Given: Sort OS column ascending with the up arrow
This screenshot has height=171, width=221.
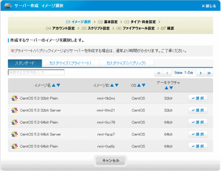Looking at the screenshot, I should 139,85.
